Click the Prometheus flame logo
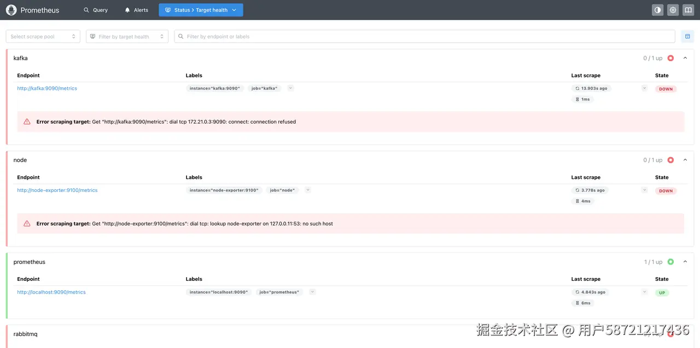The height and width of the screenshot is (348, 700). 11,10
